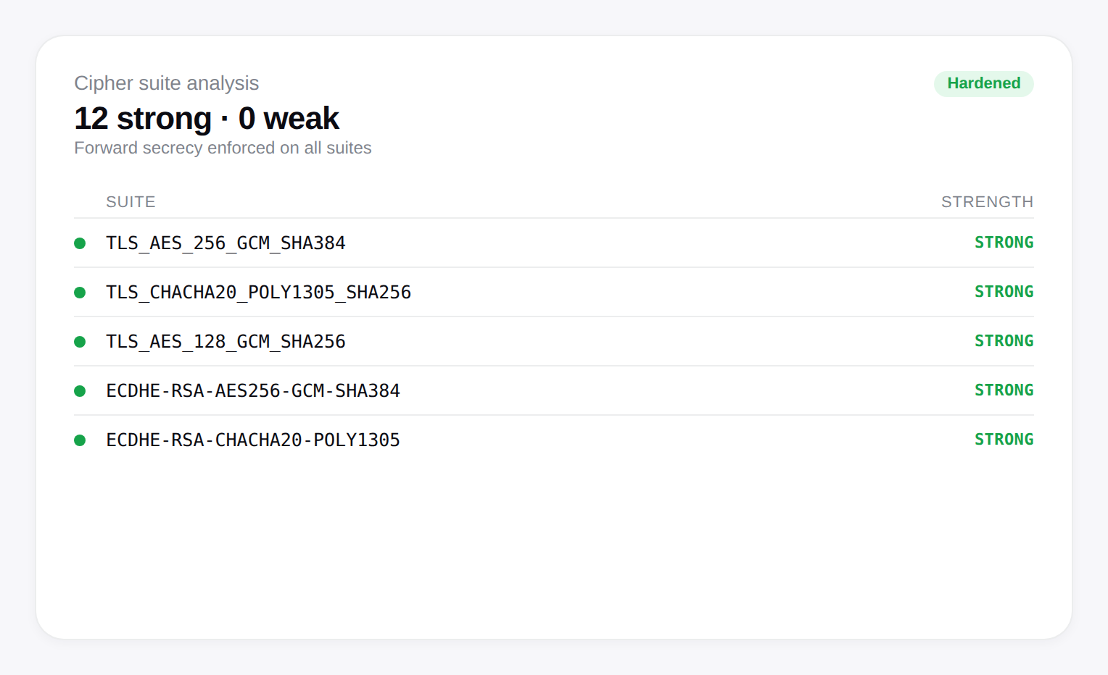Viewport: 1108px width, 675px height.
Task: Click green dot beside TLS_AES_128_GCM_SHA256
Action: coord(80,342)
